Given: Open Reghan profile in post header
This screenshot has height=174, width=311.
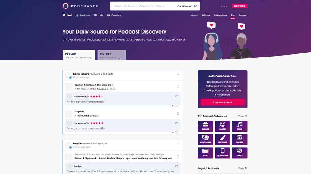Looking at the screenshot, I should [78, 143].
